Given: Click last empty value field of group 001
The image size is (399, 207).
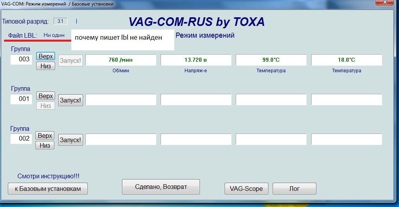Looking at the screenshot, I should pyautogui.click(x=347, y=99).
